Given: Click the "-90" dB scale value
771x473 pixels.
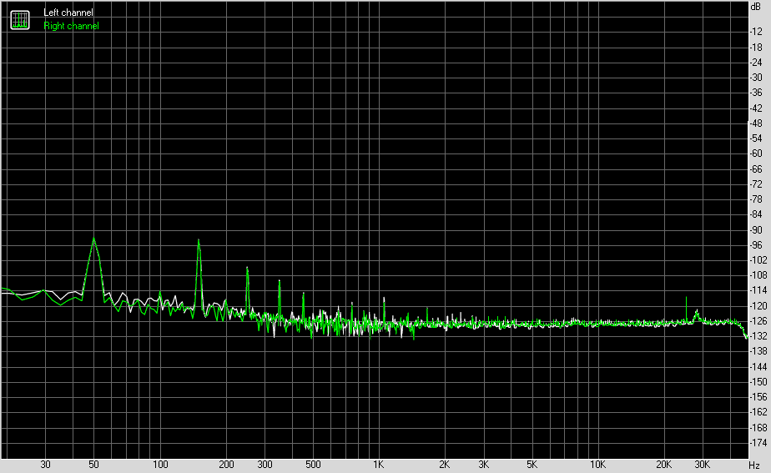Looking at the screenshot, I should 756,230.
